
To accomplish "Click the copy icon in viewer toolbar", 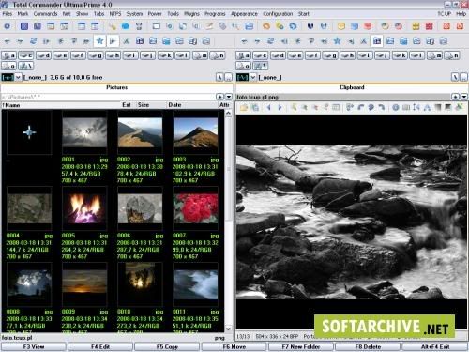I will point(255,108).
